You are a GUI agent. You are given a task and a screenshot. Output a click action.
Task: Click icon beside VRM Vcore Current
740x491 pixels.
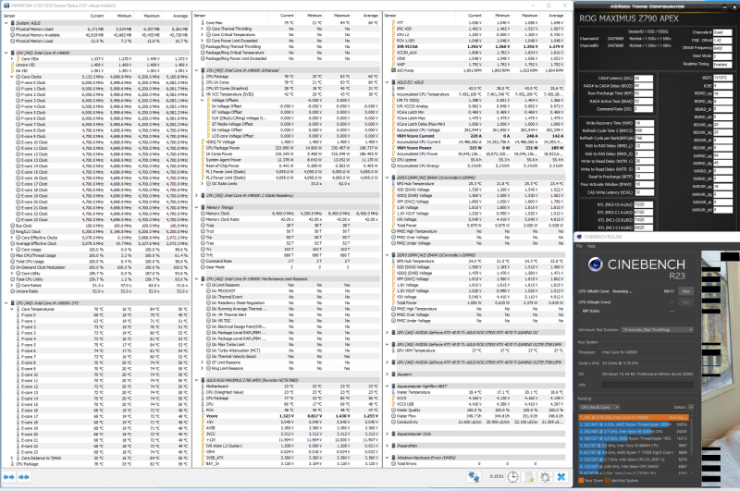pyautogui.click(x=393, y=136)
